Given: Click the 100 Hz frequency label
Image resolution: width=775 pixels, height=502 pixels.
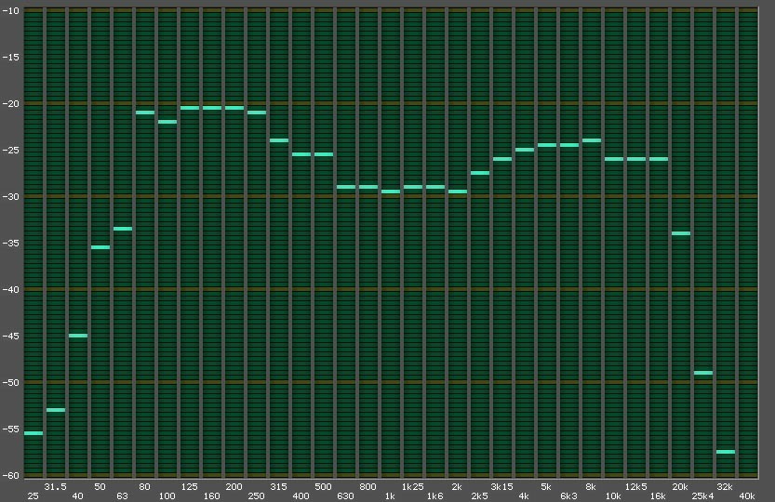Looking at the screenshot, I should tap(167, 496).
